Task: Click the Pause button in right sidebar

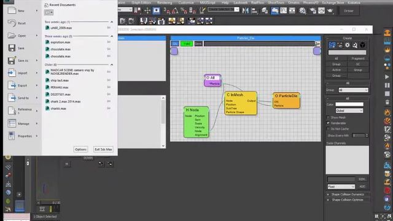Action: tap(387, 85)
